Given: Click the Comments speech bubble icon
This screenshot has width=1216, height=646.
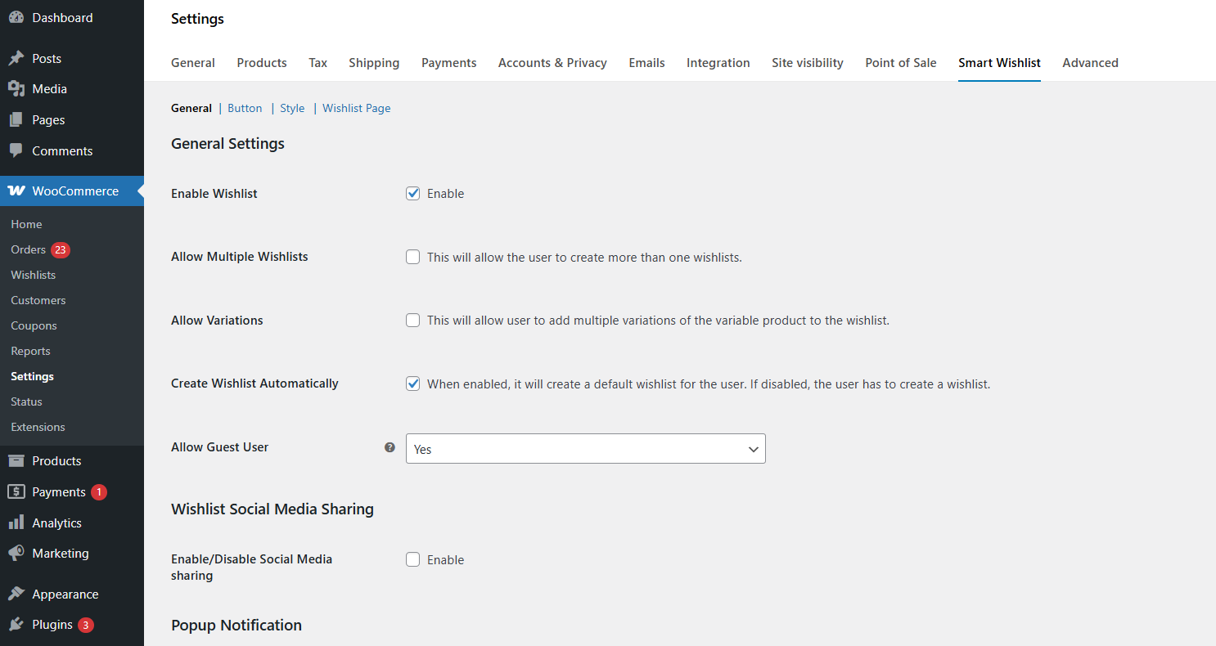Looking at the screenshot, I should (16, 151).
